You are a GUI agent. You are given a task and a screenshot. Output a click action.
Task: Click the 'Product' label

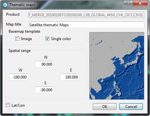13,14
